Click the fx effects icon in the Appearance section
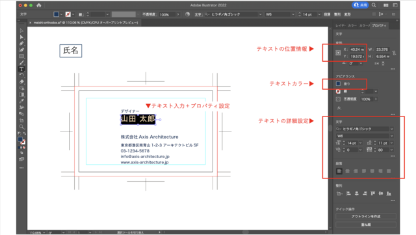416x235 pixels. pos(339,108)
